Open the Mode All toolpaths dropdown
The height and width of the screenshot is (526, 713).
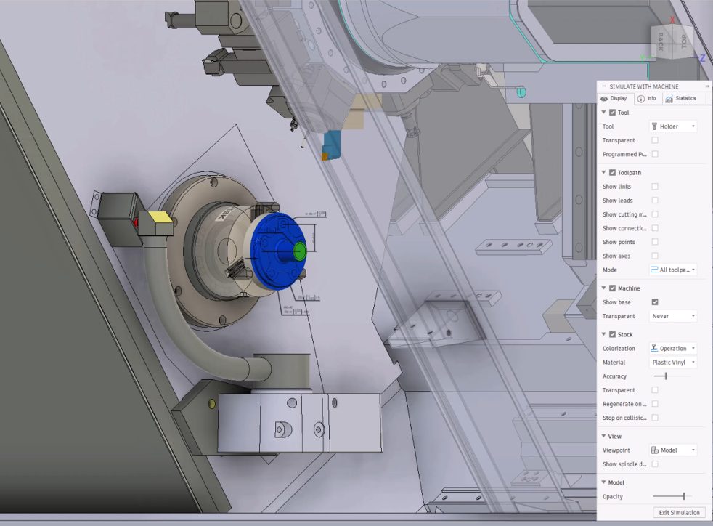click(x=672, y=270)
